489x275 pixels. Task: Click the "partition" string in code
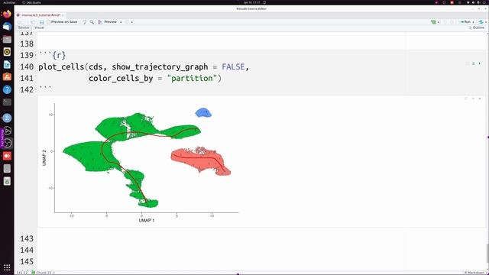pyautogui.click(x=192, y=78)
